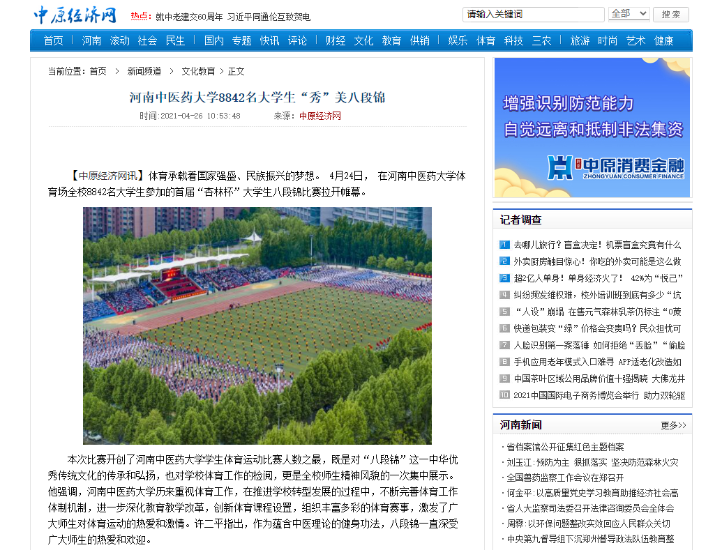Click the number 1 ranking badge icon
The width and height of the screenshot is (722, 550).
point(504,245)
